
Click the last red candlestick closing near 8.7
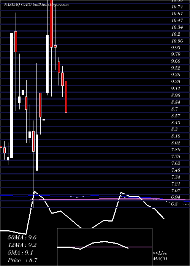click(x=66, y=97)
